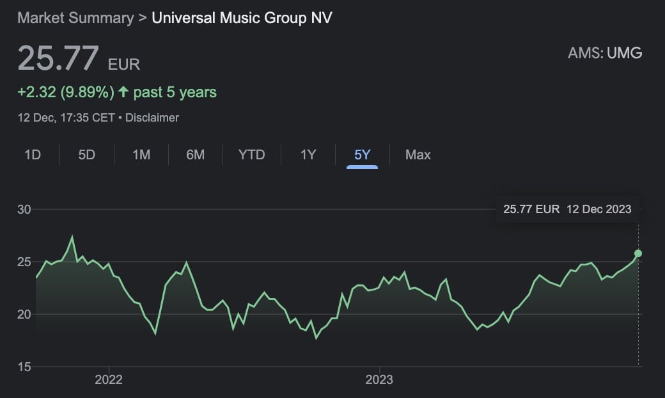The image size is (665, 398).
Task: Click the Universal Music Group NV title
Action: tap(242, 17)
